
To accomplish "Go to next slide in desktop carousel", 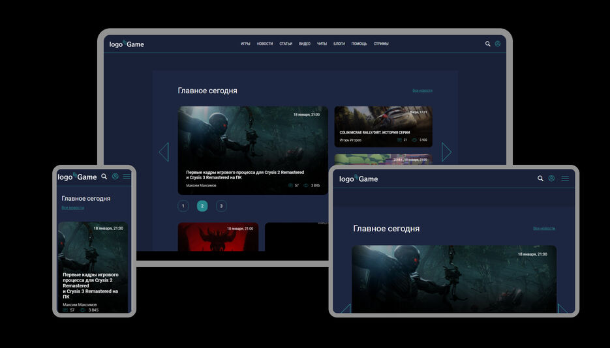I will [447, 152].
